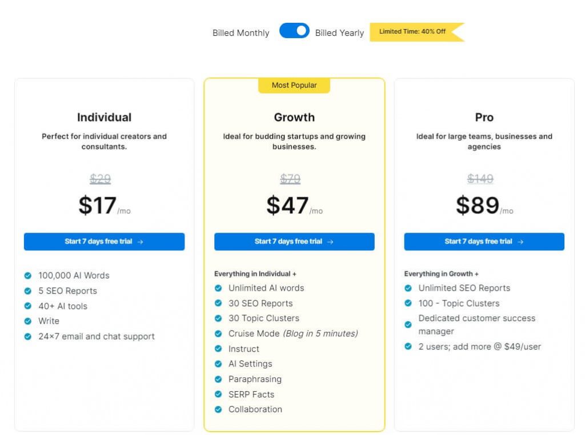The height and width of the screenshot is (435, 585).
Task: Click checkmark icon beside SERP Facts
Action: coord(218,394)
